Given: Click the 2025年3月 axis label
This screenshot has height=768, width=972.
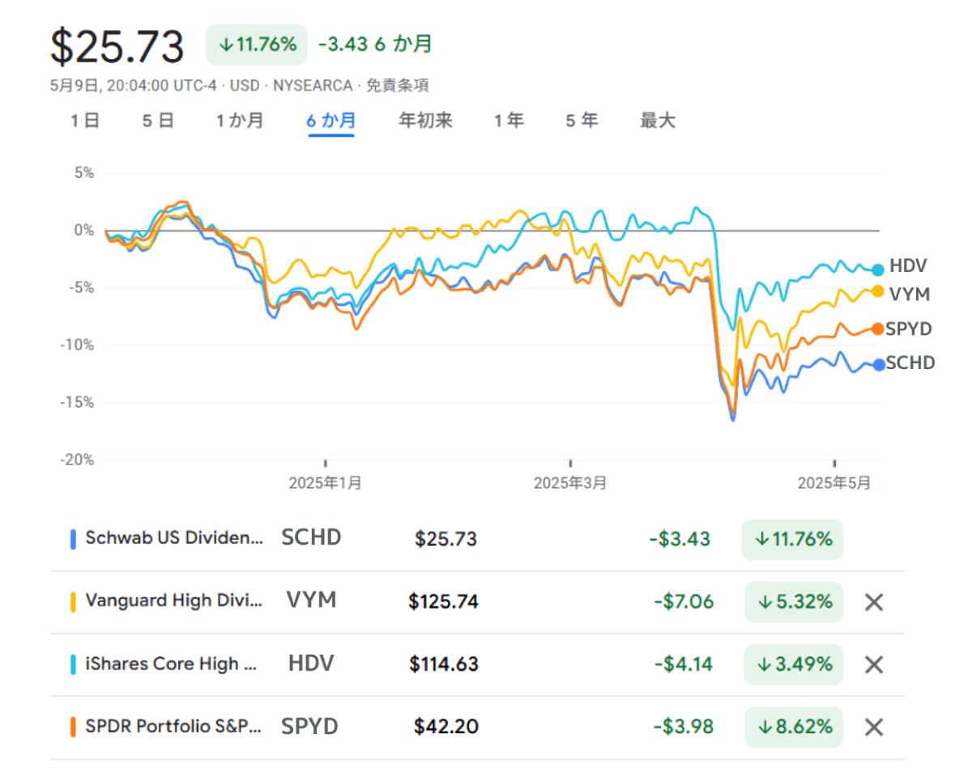Looking at the screenshot, I should (570, 483).
